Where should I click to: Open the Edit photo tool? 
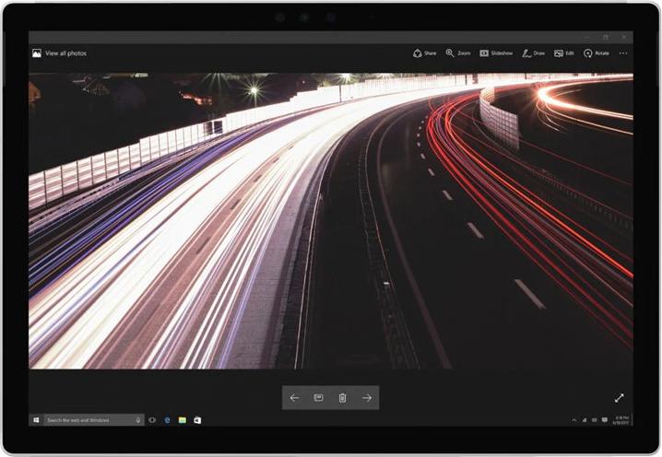(x=564, y=53)
